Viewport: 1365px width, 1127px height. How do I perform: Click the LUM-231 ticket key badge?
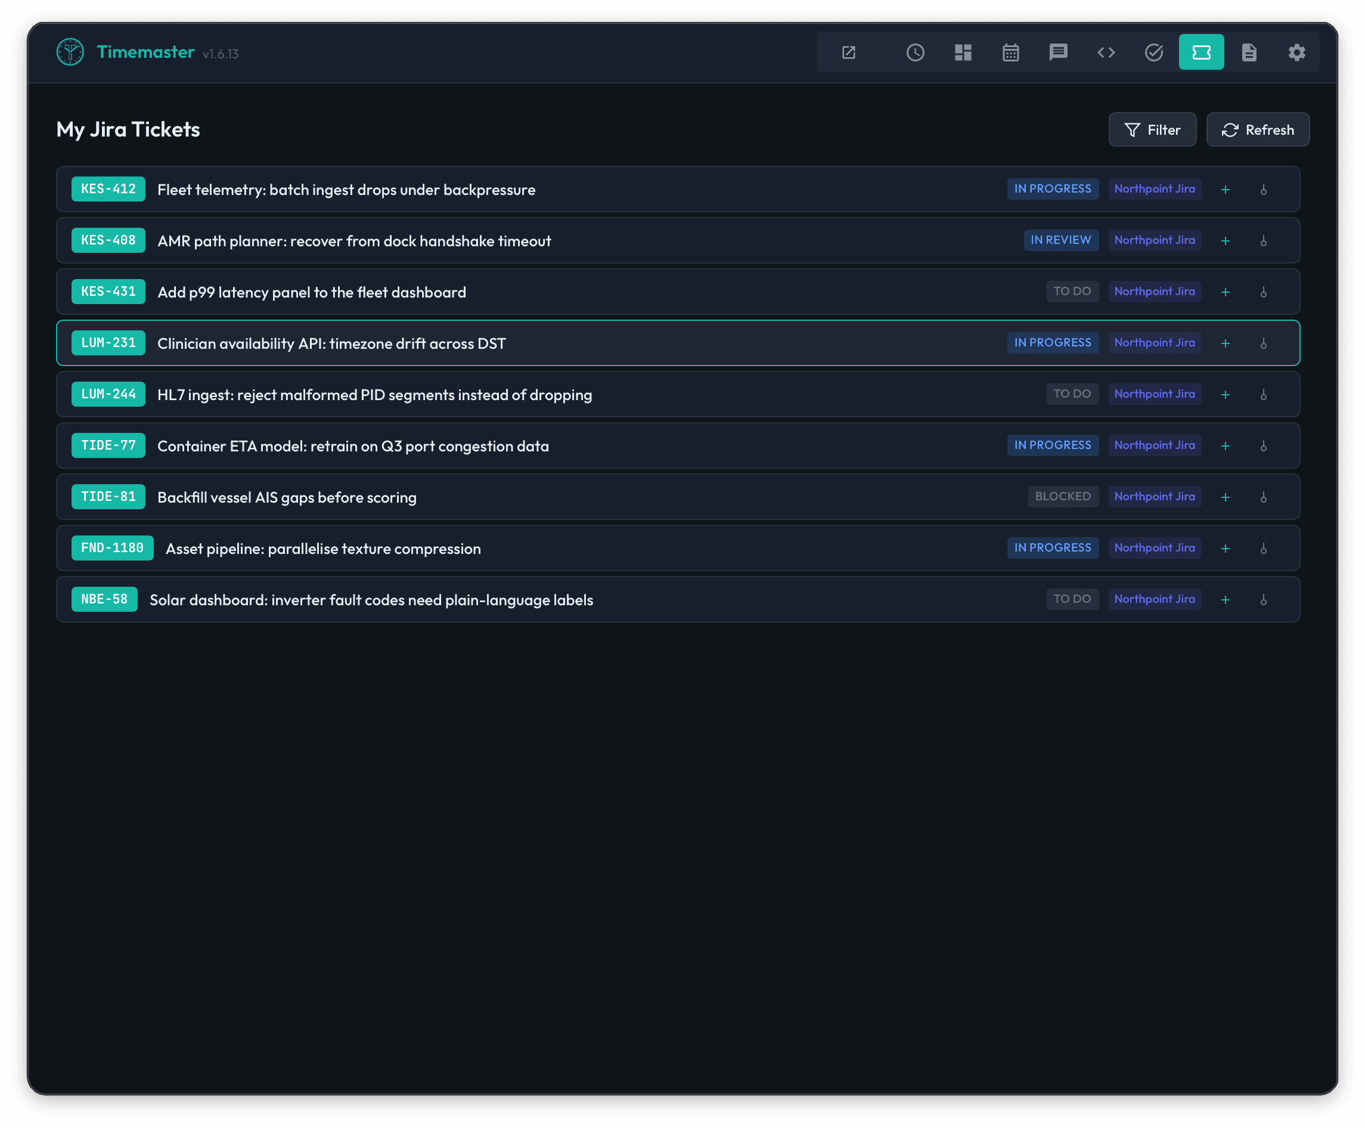pyautogui.click(x=108, y=343)
